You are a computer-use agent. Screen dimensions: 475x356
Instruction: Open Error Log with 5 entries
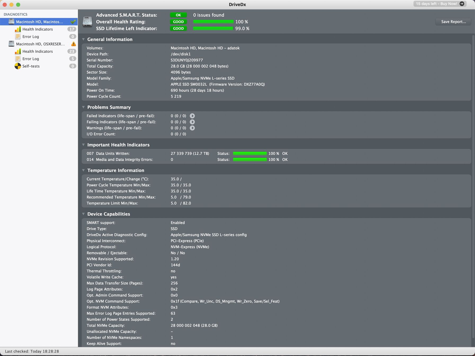[30, 59]
